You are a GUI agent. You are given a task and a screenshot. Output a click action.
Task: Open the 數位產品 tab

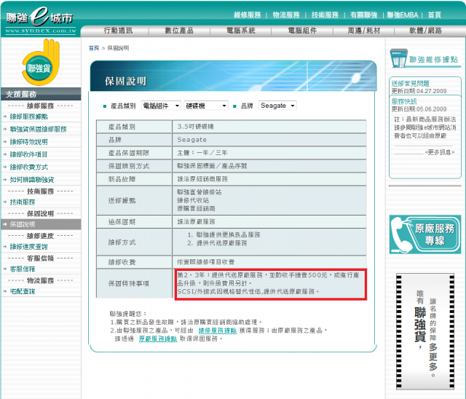tap(179, 31)
